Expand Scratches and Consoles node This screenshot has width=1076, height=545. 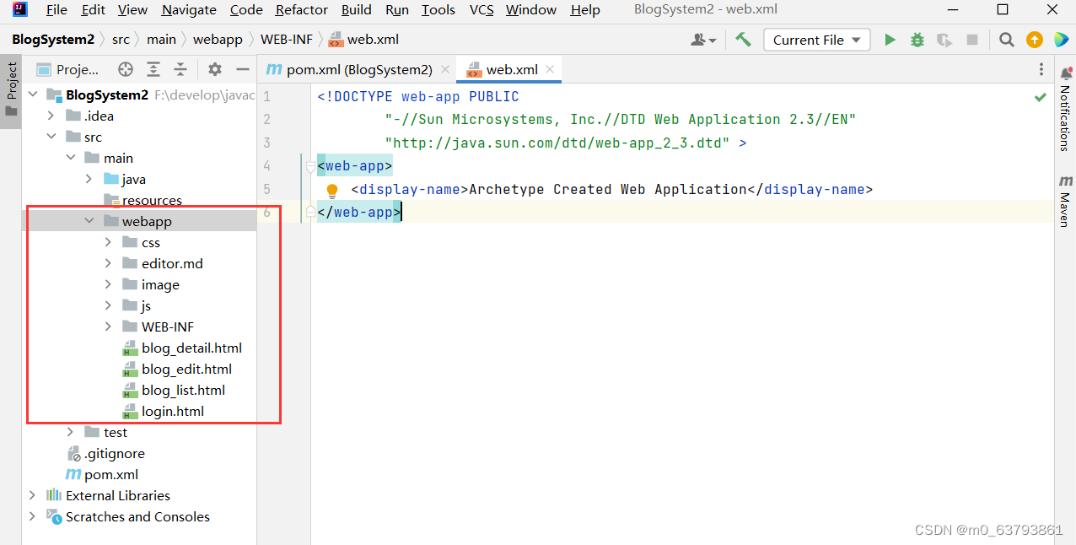click(x=32, y=516)
